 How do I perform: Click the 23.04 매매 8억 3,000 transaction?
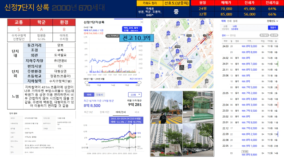[250, 105]
